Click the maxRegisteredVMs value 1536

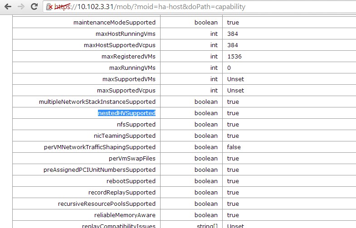point(234,57)
